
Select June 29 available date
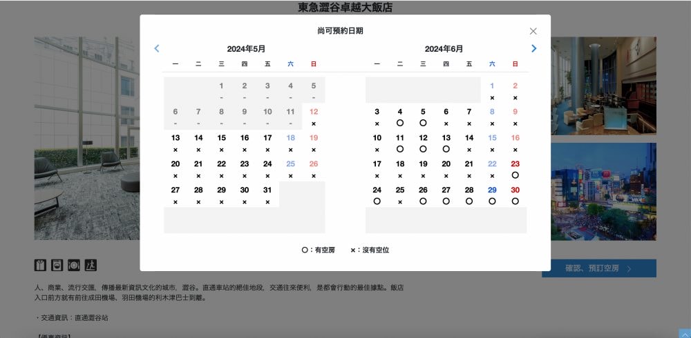492,195
